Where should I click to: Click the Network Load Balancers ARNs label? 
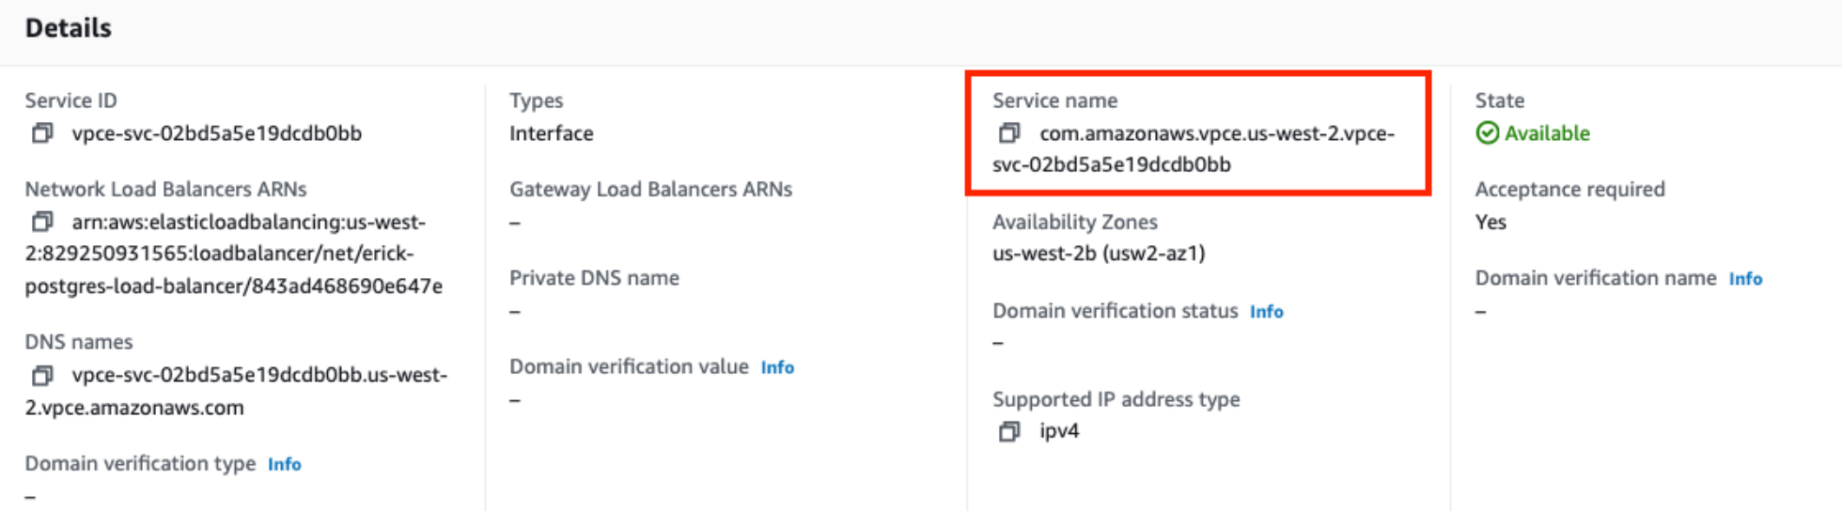tap(165, 190)
